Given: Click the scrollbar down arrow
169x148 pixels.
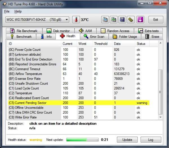Looking at the screenshot, I should point(160,117).
